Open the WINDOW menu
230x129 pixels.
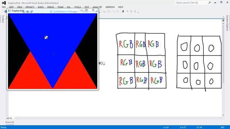(110, 7)
